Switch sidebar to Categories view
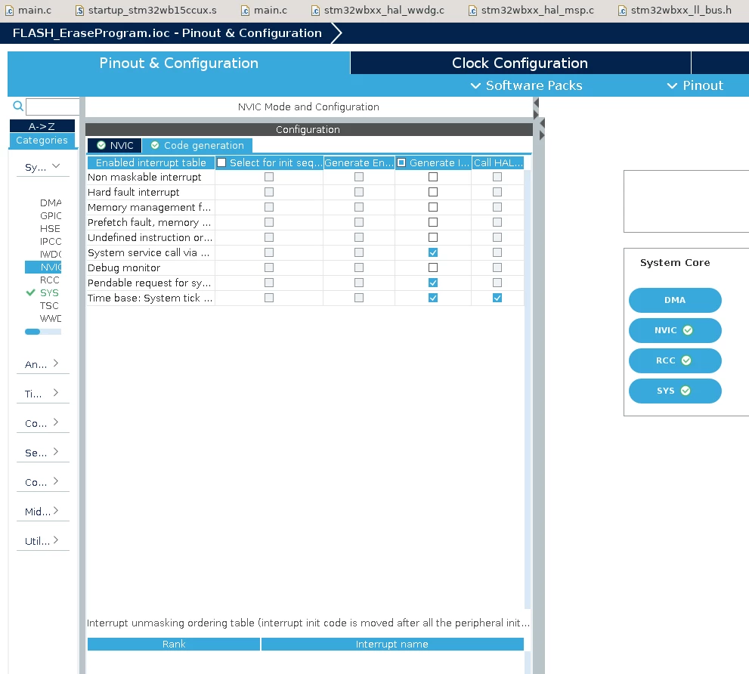The height and width of the screenshot is (674, 749). click(42, 141)
